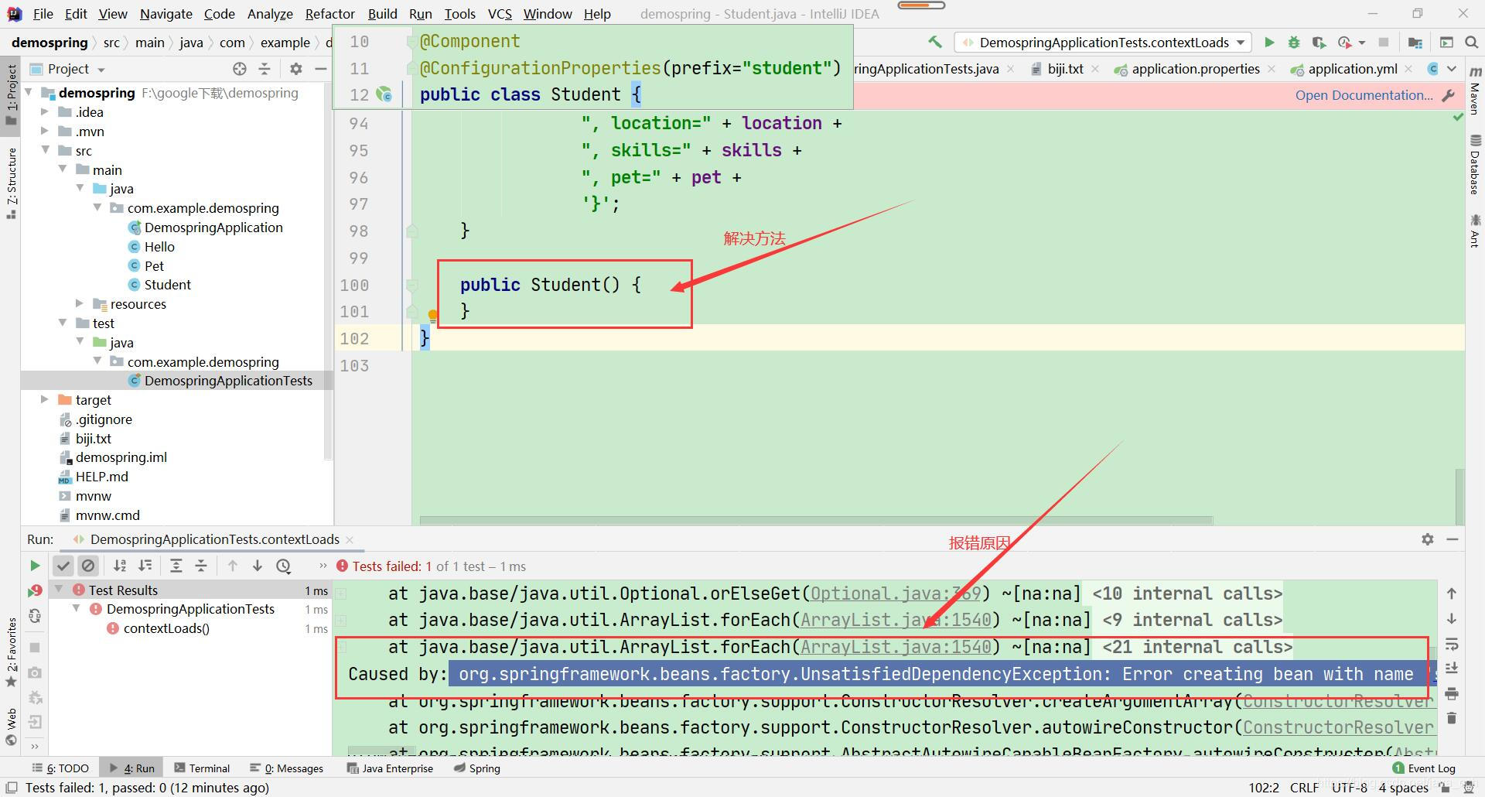Open Search Everywhere magnifier icon
Screen dimensions: 1485x797
1471,43
